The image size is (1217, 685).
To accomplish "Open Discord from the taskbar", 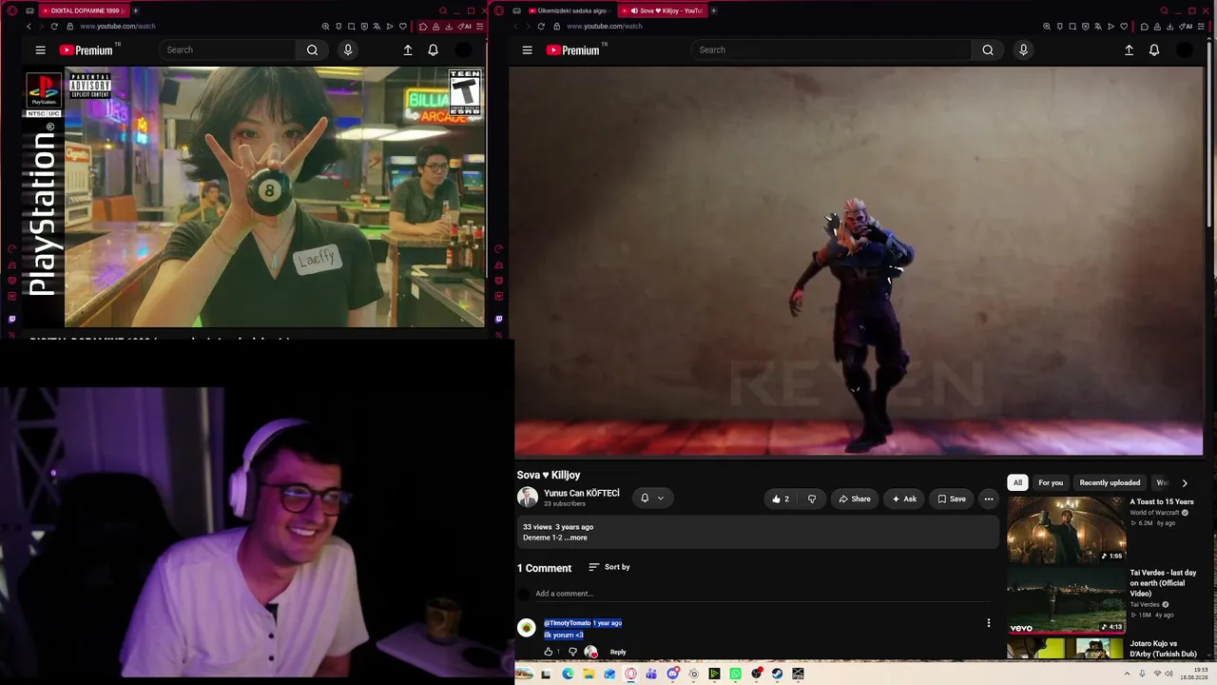I will pyautogui.click(x=672, y=674).
